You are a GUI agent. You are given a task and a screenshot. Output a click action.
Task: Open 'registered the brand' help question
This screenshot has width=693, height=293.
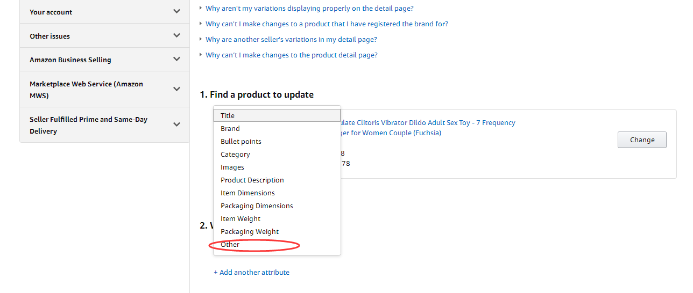point(327,24)
